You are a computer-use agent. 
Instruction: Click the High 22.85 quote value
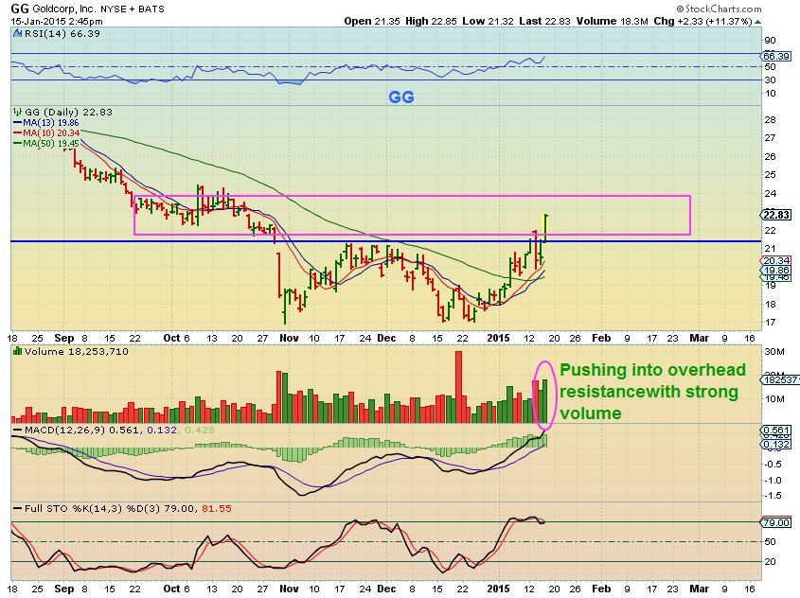(431, 22)
